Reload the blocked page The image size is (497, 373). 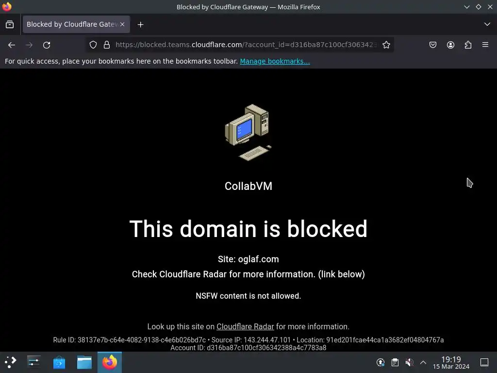pyautogui.click(x=47, y=45)
